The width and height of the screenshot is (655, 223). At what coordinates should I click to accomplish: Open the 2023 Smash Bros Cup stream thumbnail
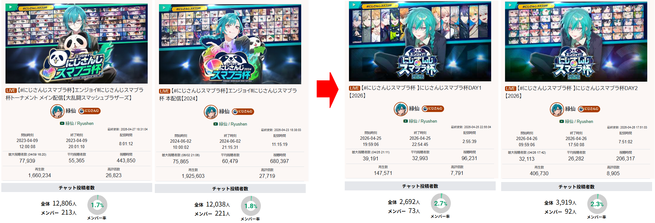pyautogui.click(x=76, y=44)
